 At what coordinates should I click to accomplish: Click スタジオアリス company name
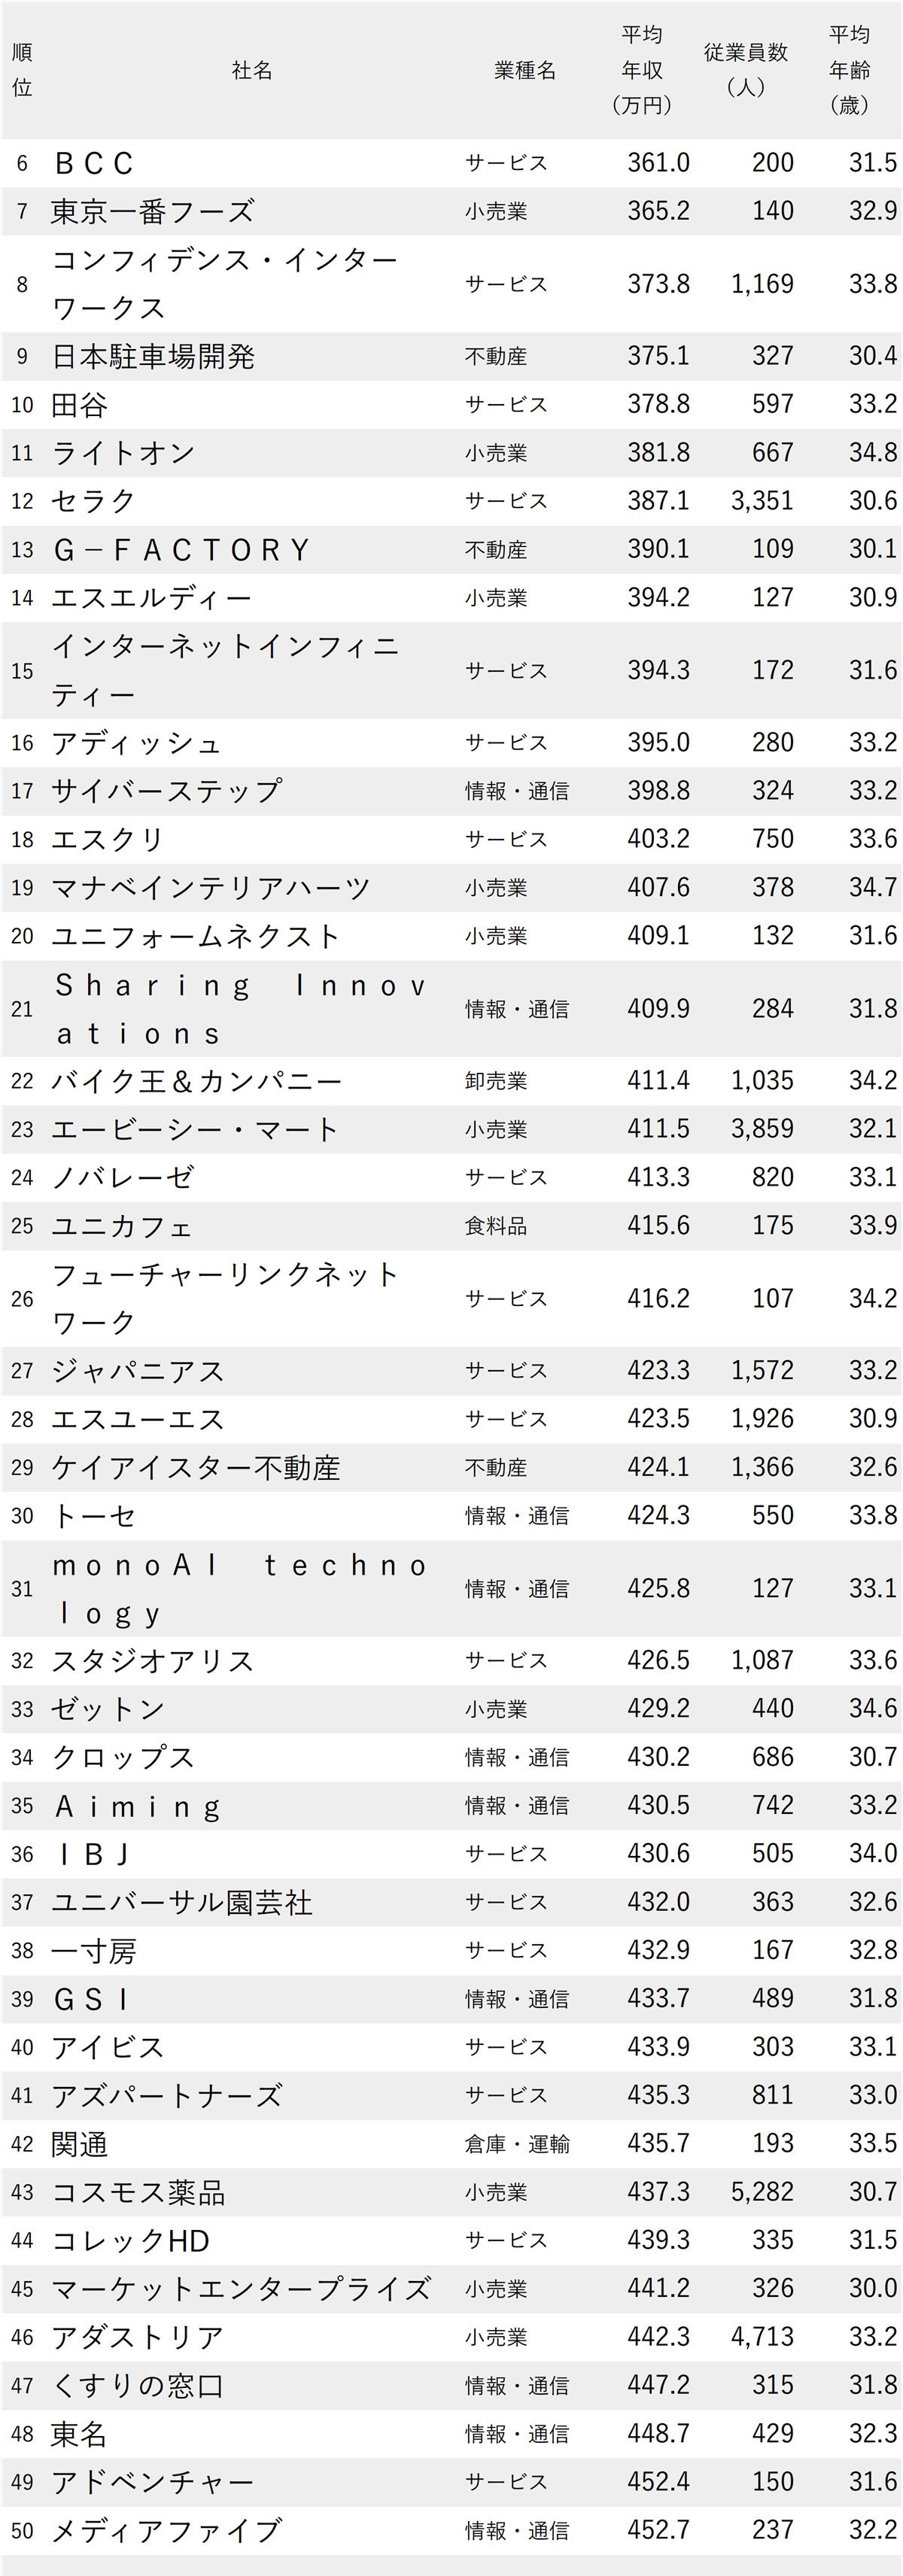pos(153,1660)
